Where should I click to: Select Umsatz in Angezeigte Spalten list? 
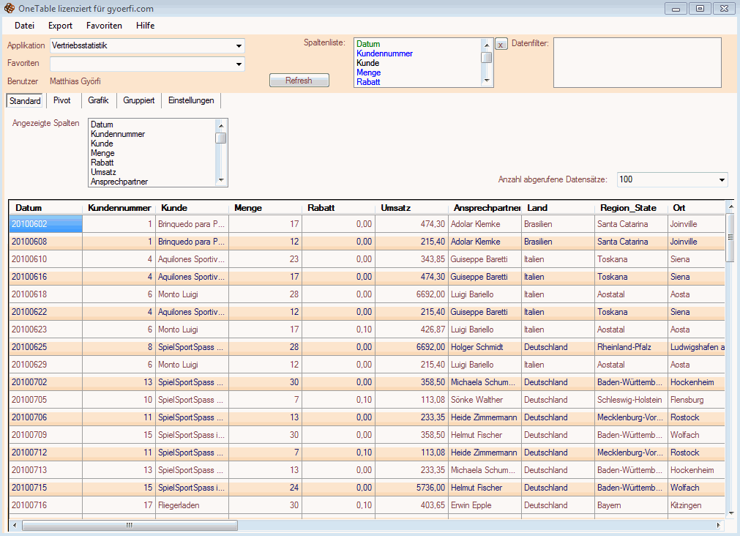point(103,172)
